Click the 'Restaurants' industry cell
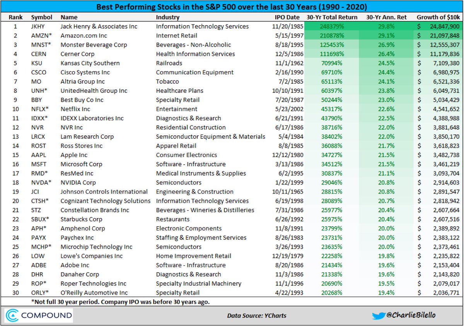 (x=172, y=219)
